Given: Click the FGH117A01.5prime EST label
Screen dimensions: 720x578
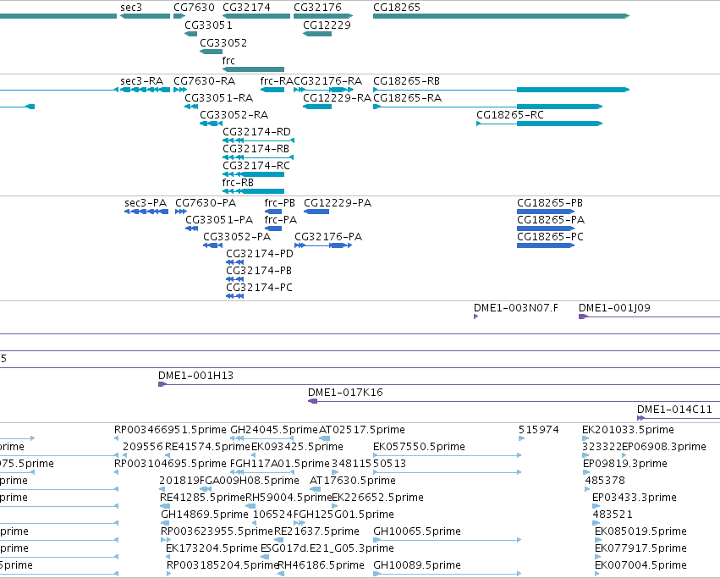Looking at the screenshot, I should point(280,464).
